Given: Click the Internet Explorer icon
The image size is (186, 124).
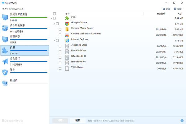Looking at the screenshot, I should tap(67, 41).
